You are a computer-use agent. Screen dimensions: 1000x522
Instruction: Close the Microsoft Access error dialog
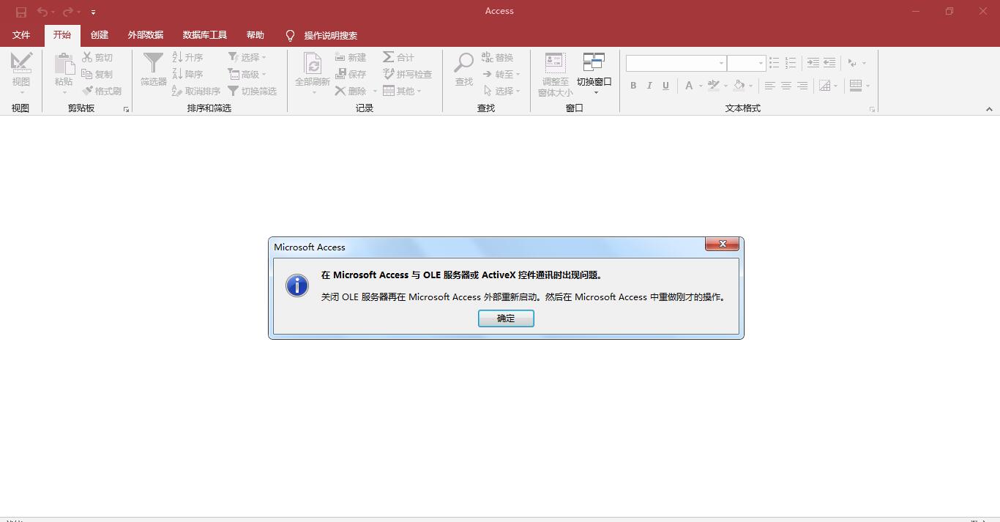[x=722, y=244]
